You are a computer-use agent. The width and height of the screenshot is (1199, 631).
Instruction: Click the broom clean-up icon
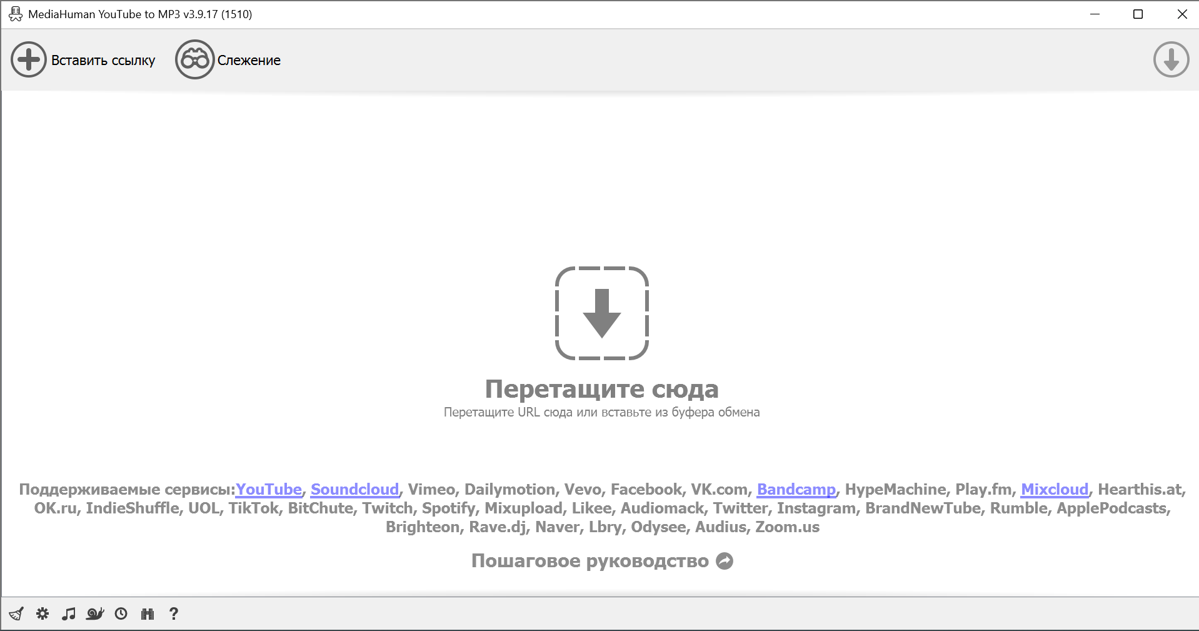[16, 613]
